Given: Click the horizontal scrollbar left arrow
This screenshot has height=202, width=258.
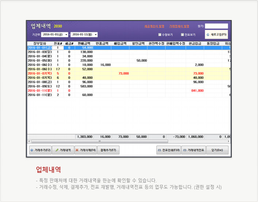Looking at the screenshot, I should click(x=29, y=141).
